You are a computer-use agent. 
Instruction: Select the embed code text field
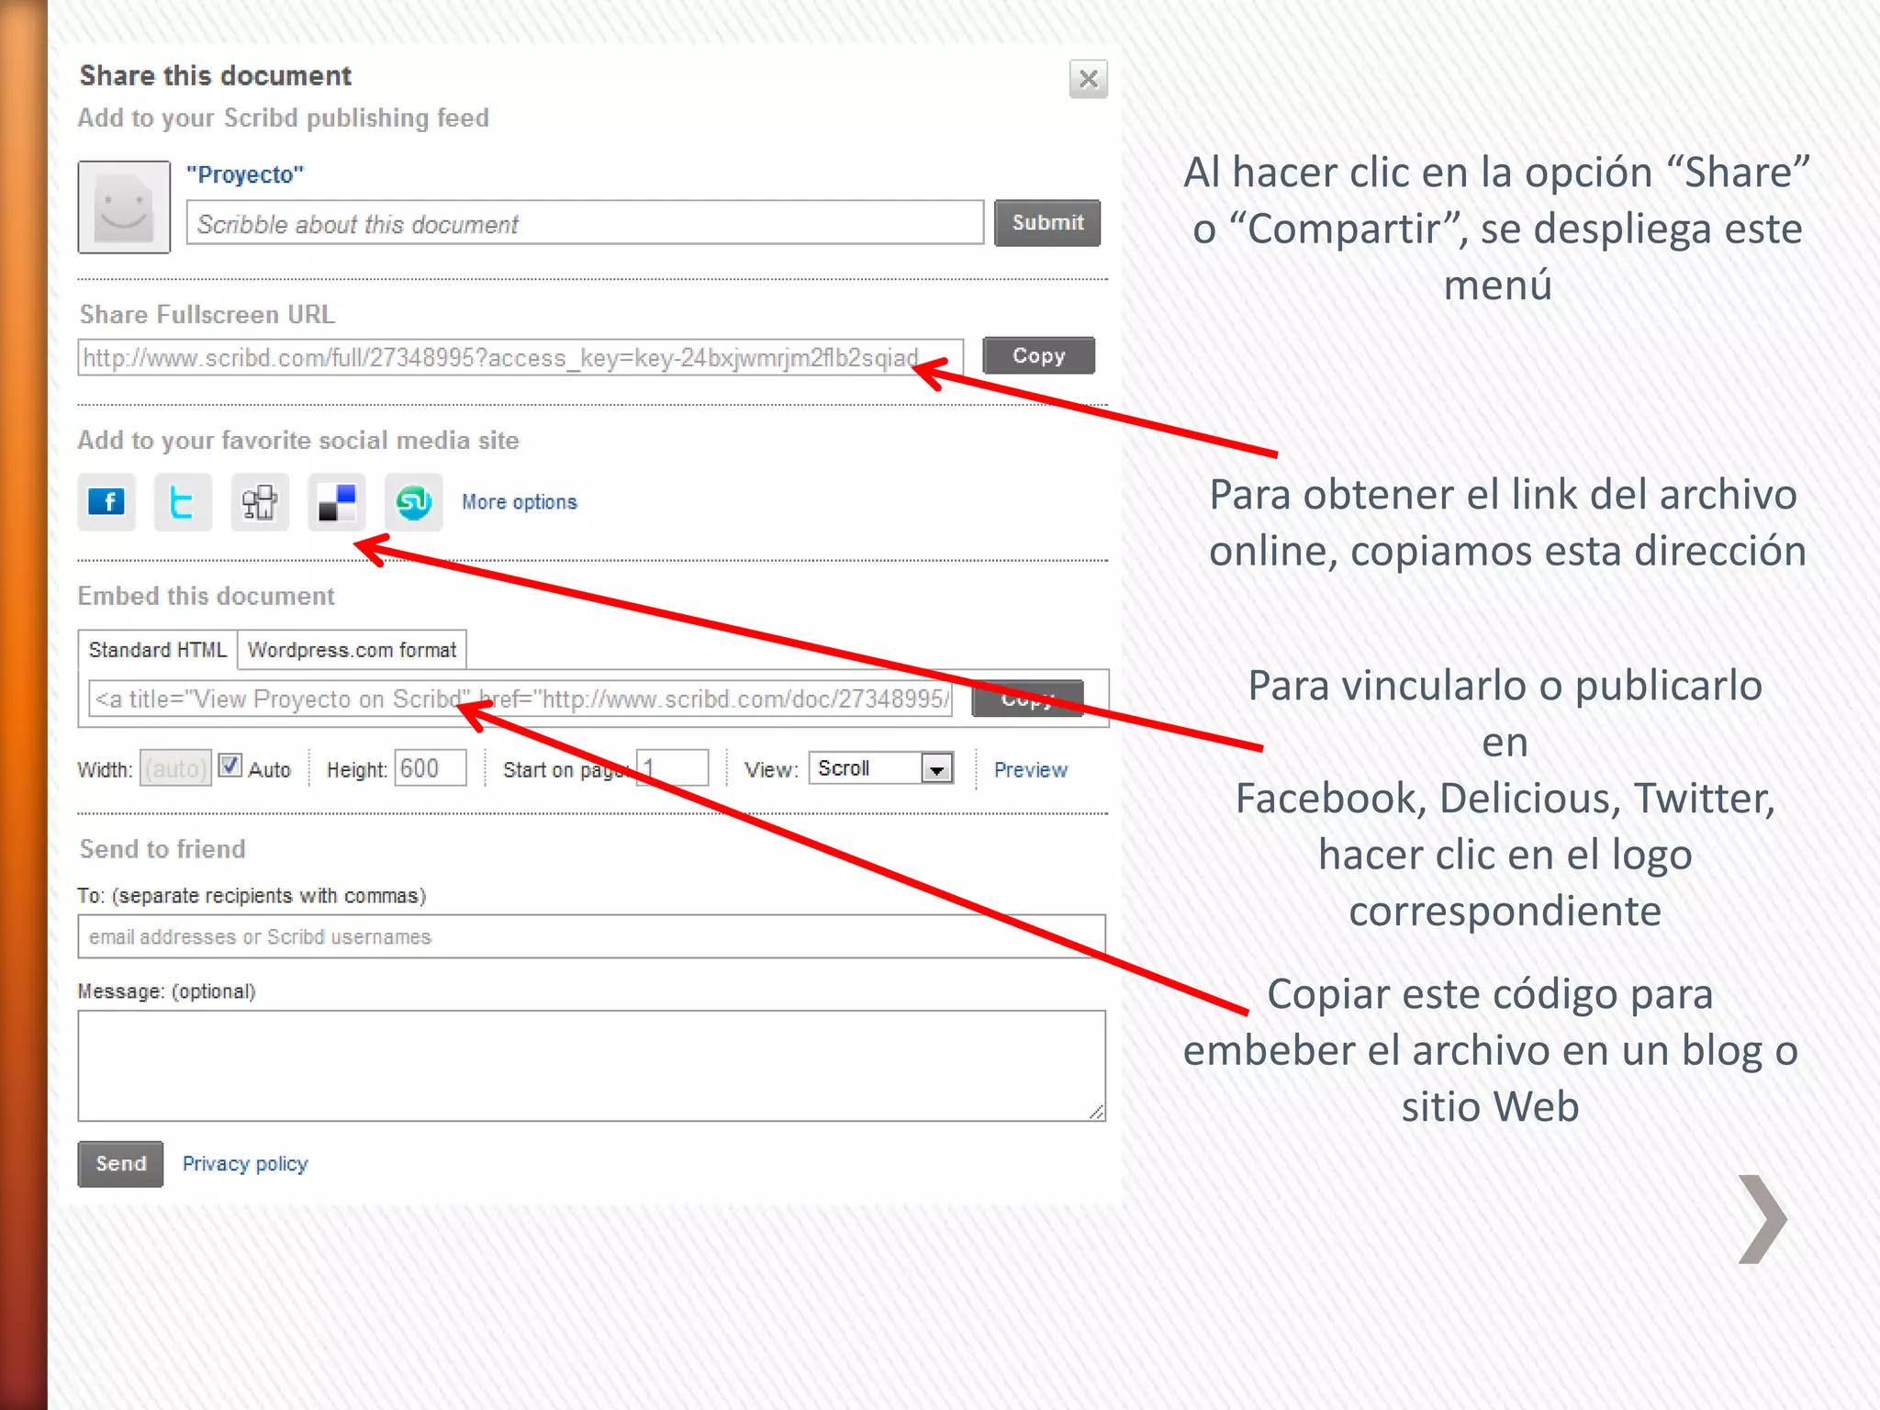(520, 699)
